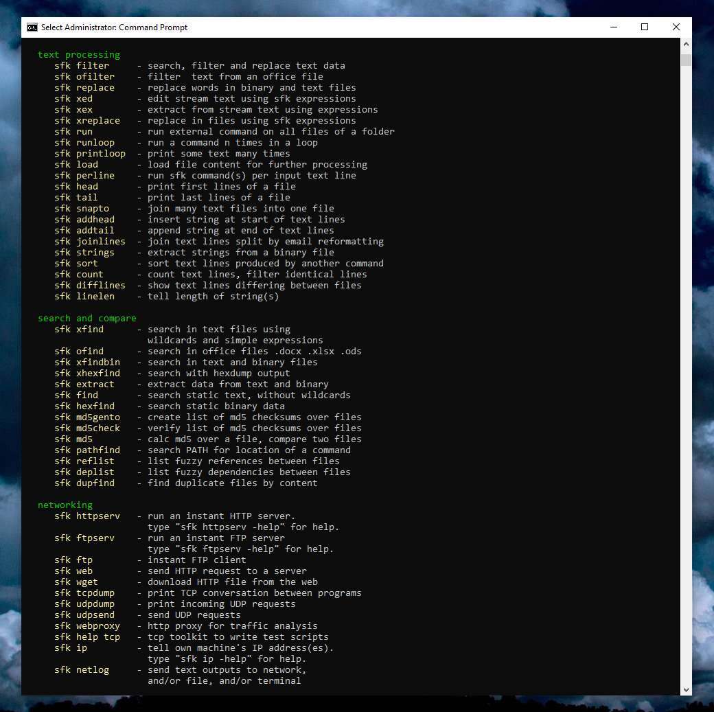
Task: Click the 'sfk strings' command text
Action: tap(84, 253)
